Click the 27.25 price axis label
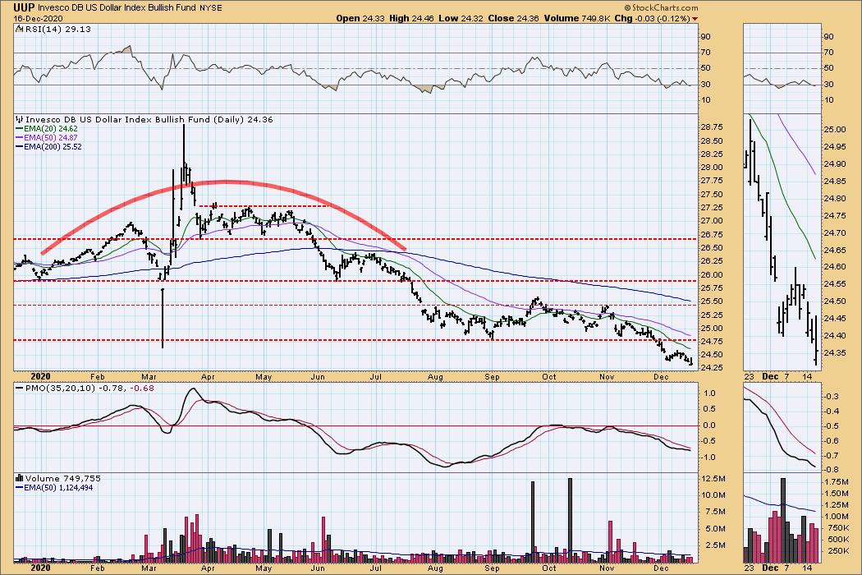The image size is (862, 575). pyautogui.click(x=712, y=208)
